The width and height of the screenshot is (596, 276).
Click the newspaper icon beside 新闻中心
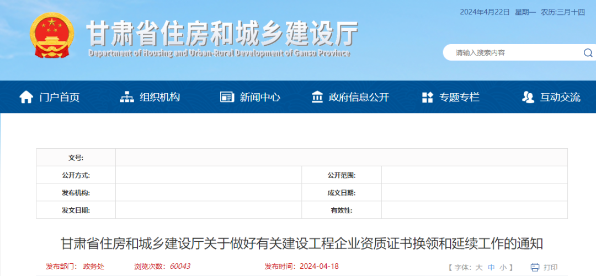point(227,97)
